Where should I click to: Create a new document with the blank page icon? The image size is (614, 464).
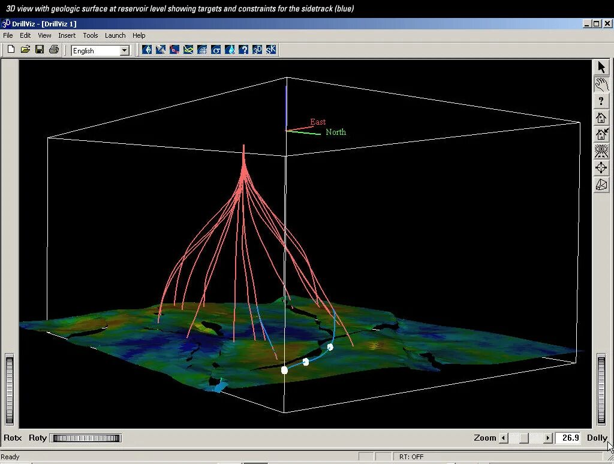pos(11,49)
